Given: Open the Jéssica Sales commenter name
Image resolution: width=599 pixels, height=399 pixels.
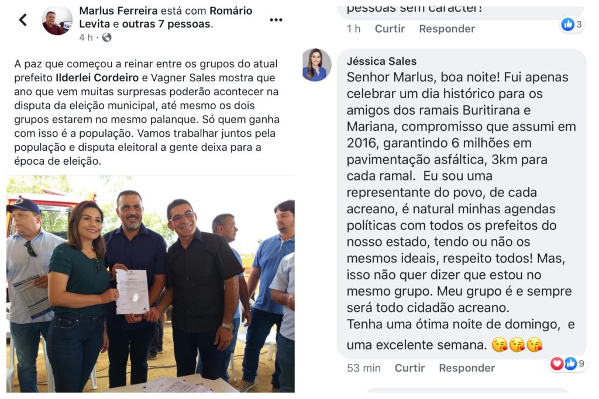Looking at the screenshot, I should [381, 61].
